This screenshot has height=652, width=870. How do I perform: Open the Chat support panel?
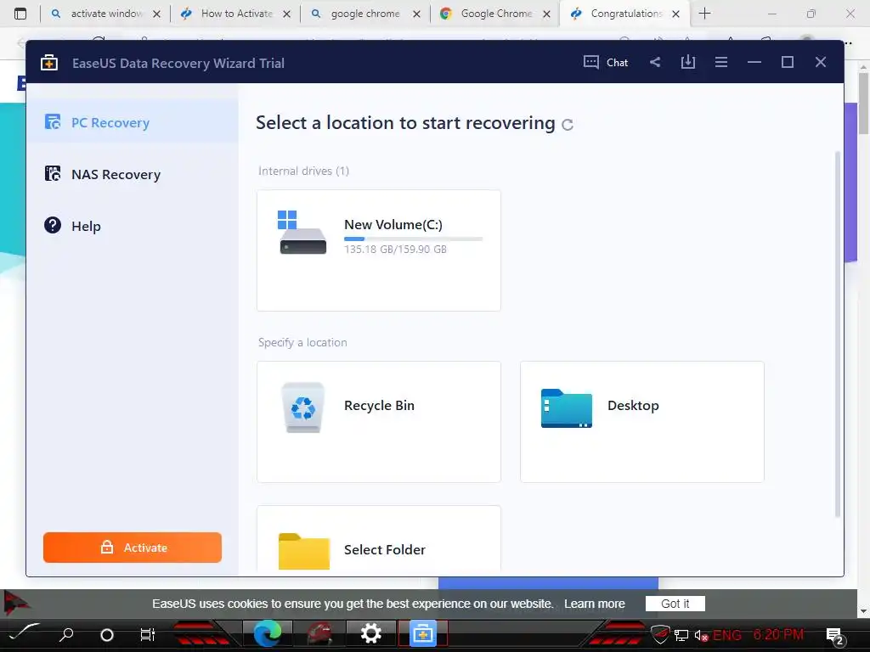click(x=605, y=62)
